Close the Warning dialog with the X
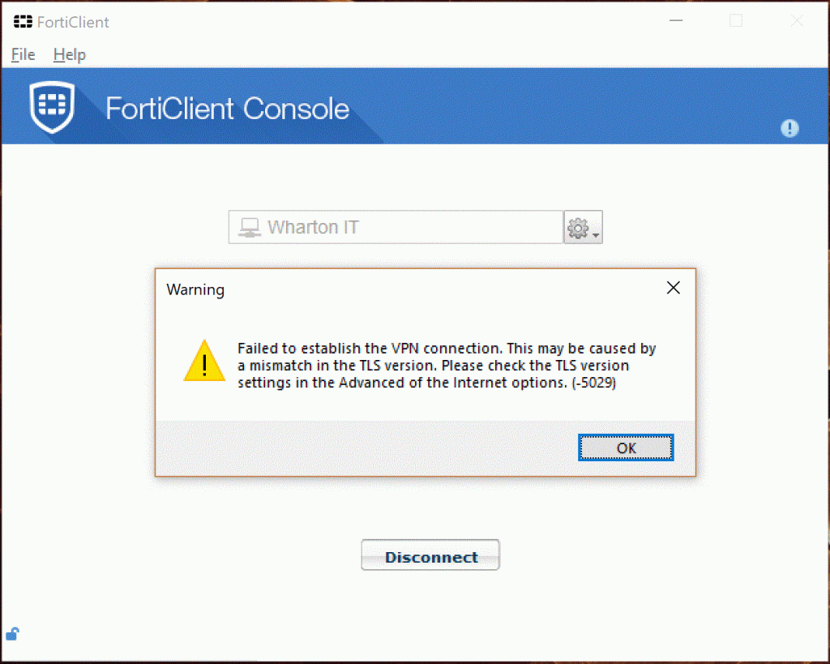The image size is (830, 664). [673, 288]
